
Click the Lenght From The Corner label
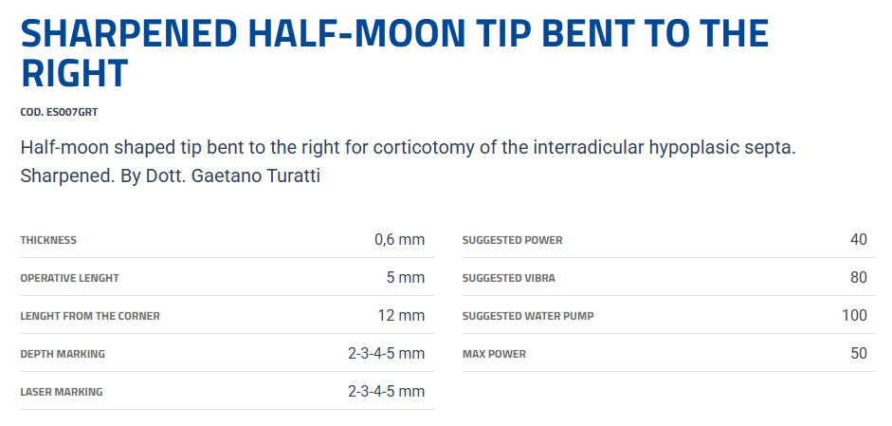(90, 316)
